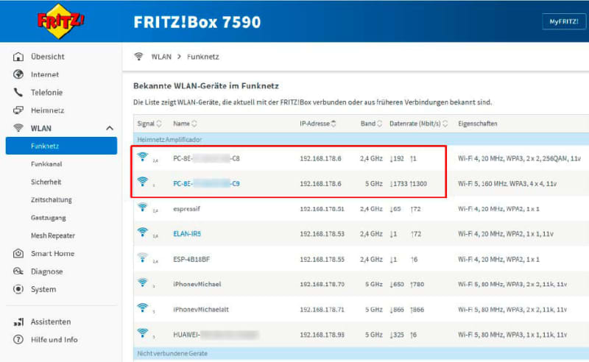Click signal icon of PC-8E C8 row
The image size is (589, 362).
tap(142, 157)
